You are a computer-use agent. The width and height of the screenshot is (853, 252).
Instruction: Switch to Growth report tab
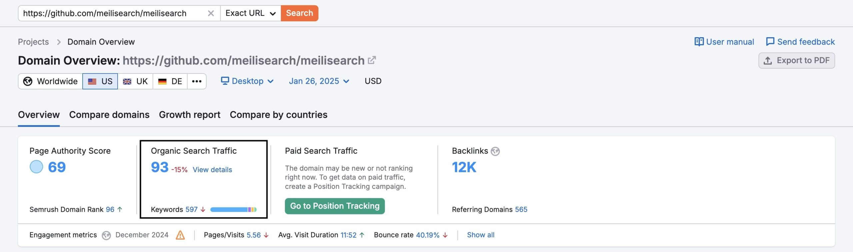coord(190,115)
